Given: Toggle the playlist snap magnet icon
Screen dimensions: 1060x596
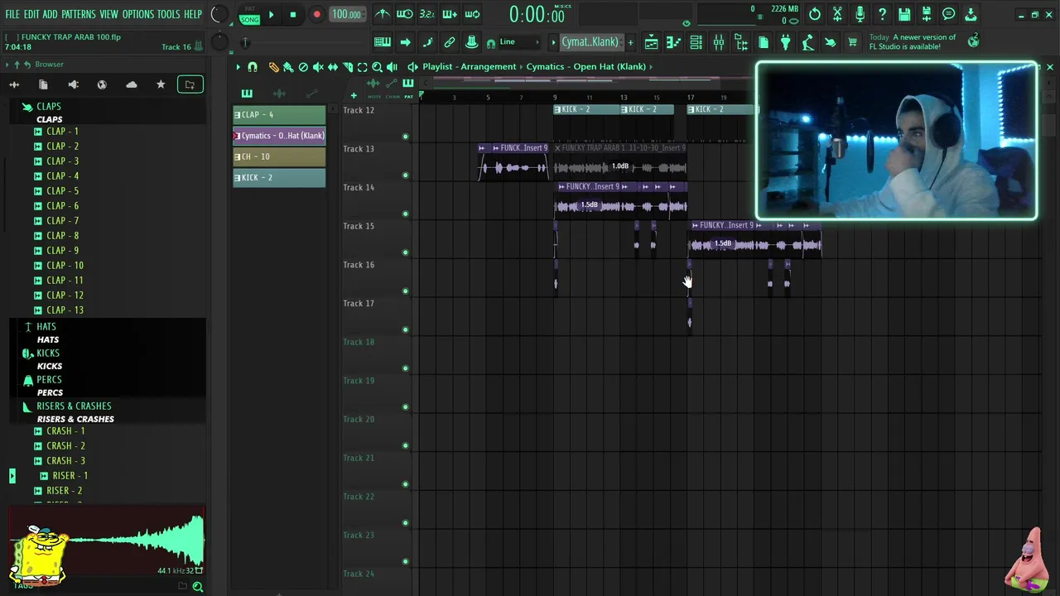Looking at the screenshot, I should (253, 67).
